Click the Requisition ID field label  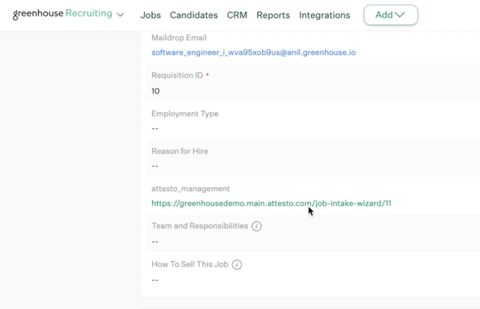click(x=177, y=75)
